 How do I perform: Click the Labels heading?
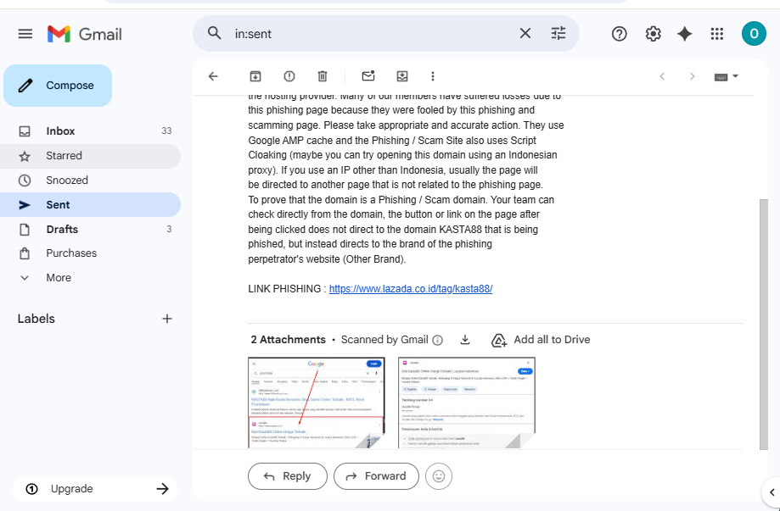tap(36, 319)
